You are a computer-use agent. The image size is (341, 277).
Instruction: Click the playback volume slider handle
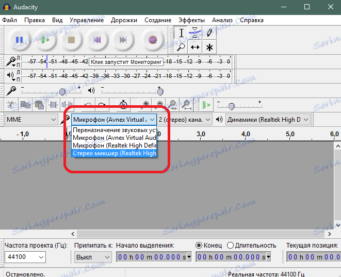click(x=160, y=92)
